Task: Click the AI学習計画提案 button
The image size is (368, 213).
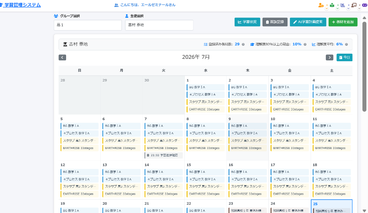Action: pos(308,22)
